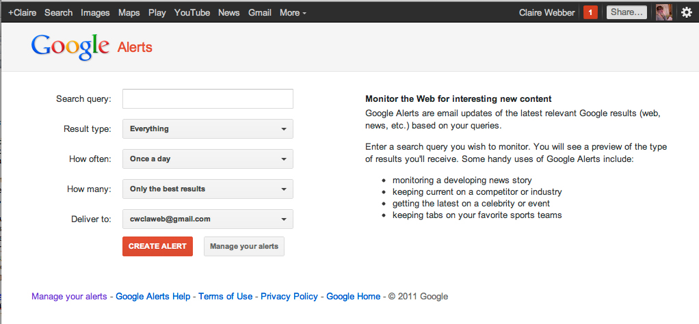Focus the Search query text field
This screenshot has height=324, width=699.
pos(208,98)
